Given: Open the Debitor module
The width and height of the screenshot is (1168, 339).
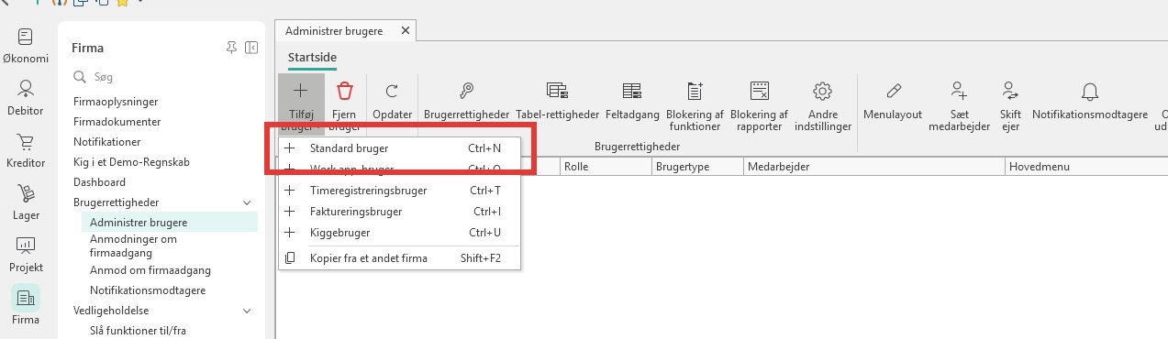Looking at the screenshot, I should coord(26,97).
